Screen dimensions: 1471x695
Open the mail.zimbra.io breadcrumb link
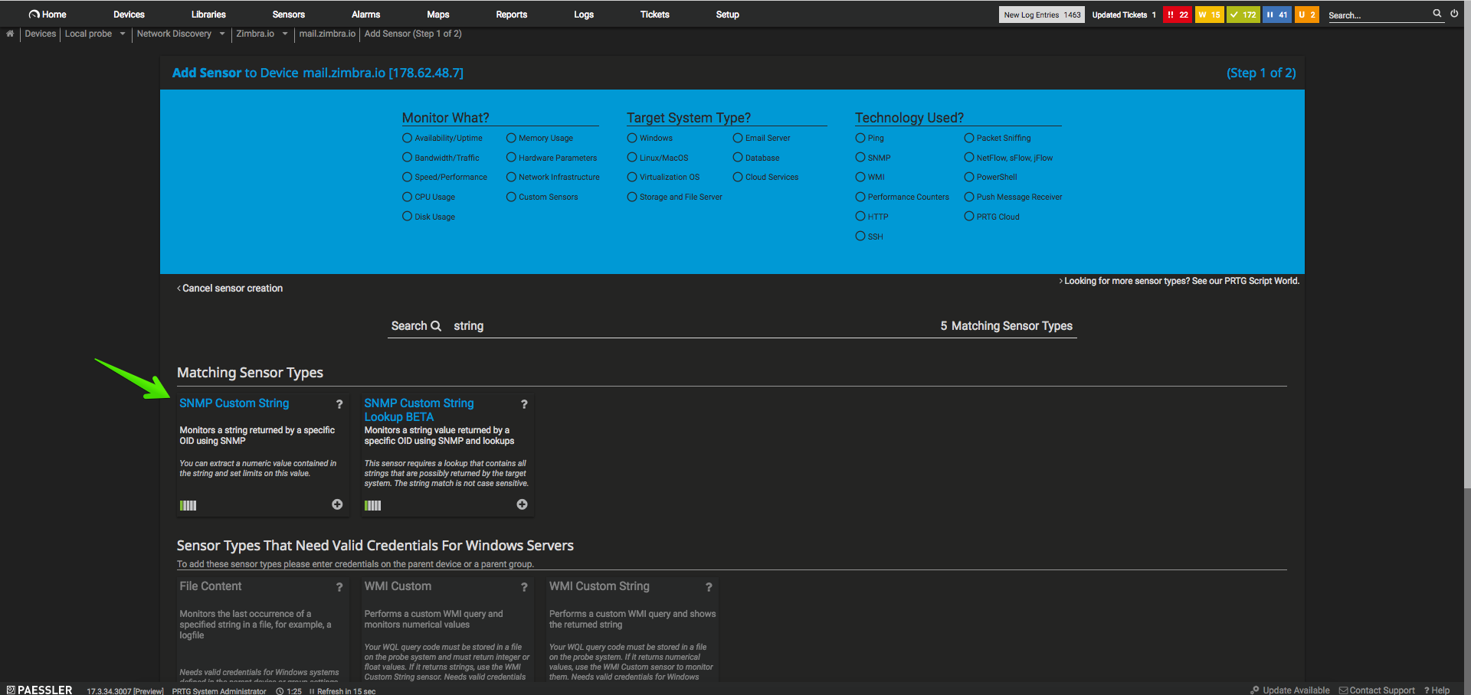(x=327, y=34)
